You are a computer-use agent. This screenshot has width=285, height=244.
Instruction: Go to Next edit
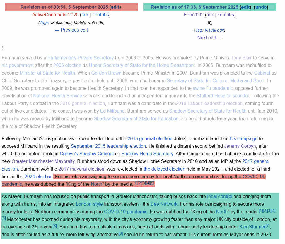209,37
